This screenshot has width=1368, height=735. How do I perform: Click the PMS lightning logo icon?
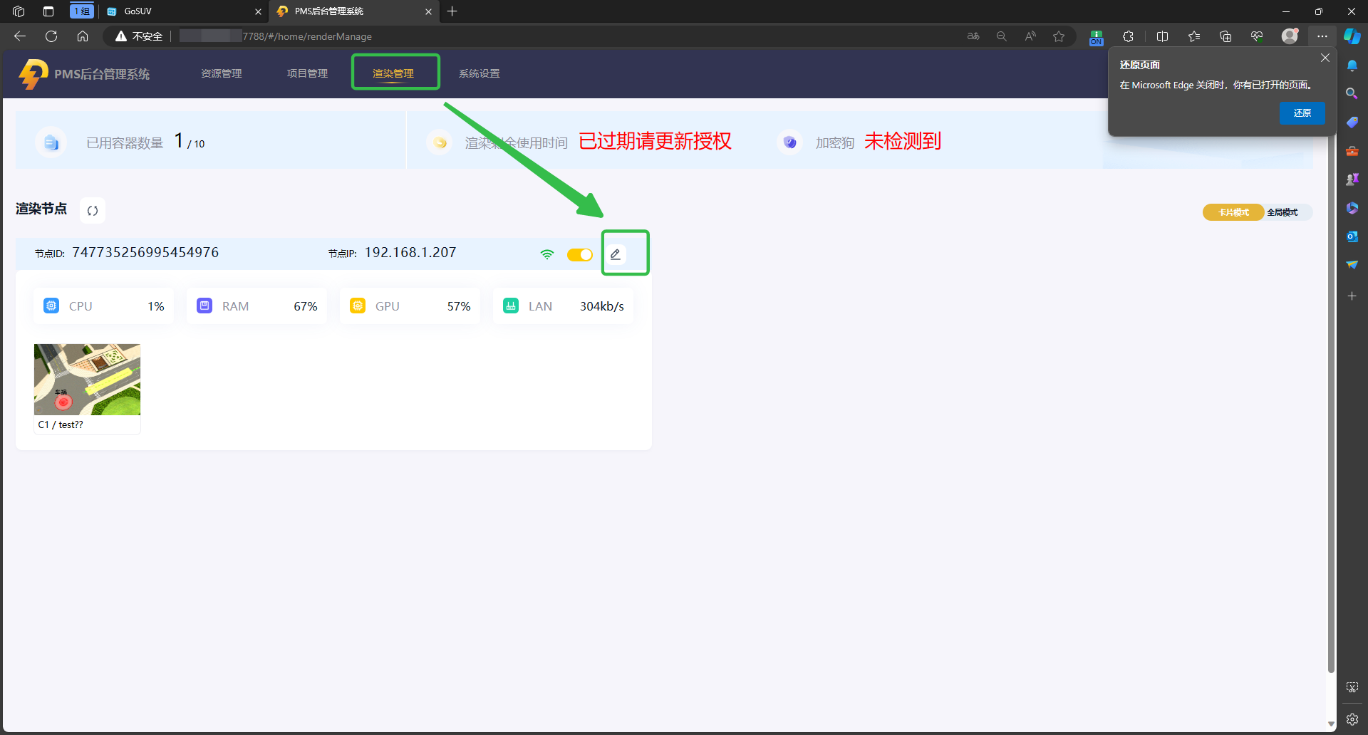33,73
